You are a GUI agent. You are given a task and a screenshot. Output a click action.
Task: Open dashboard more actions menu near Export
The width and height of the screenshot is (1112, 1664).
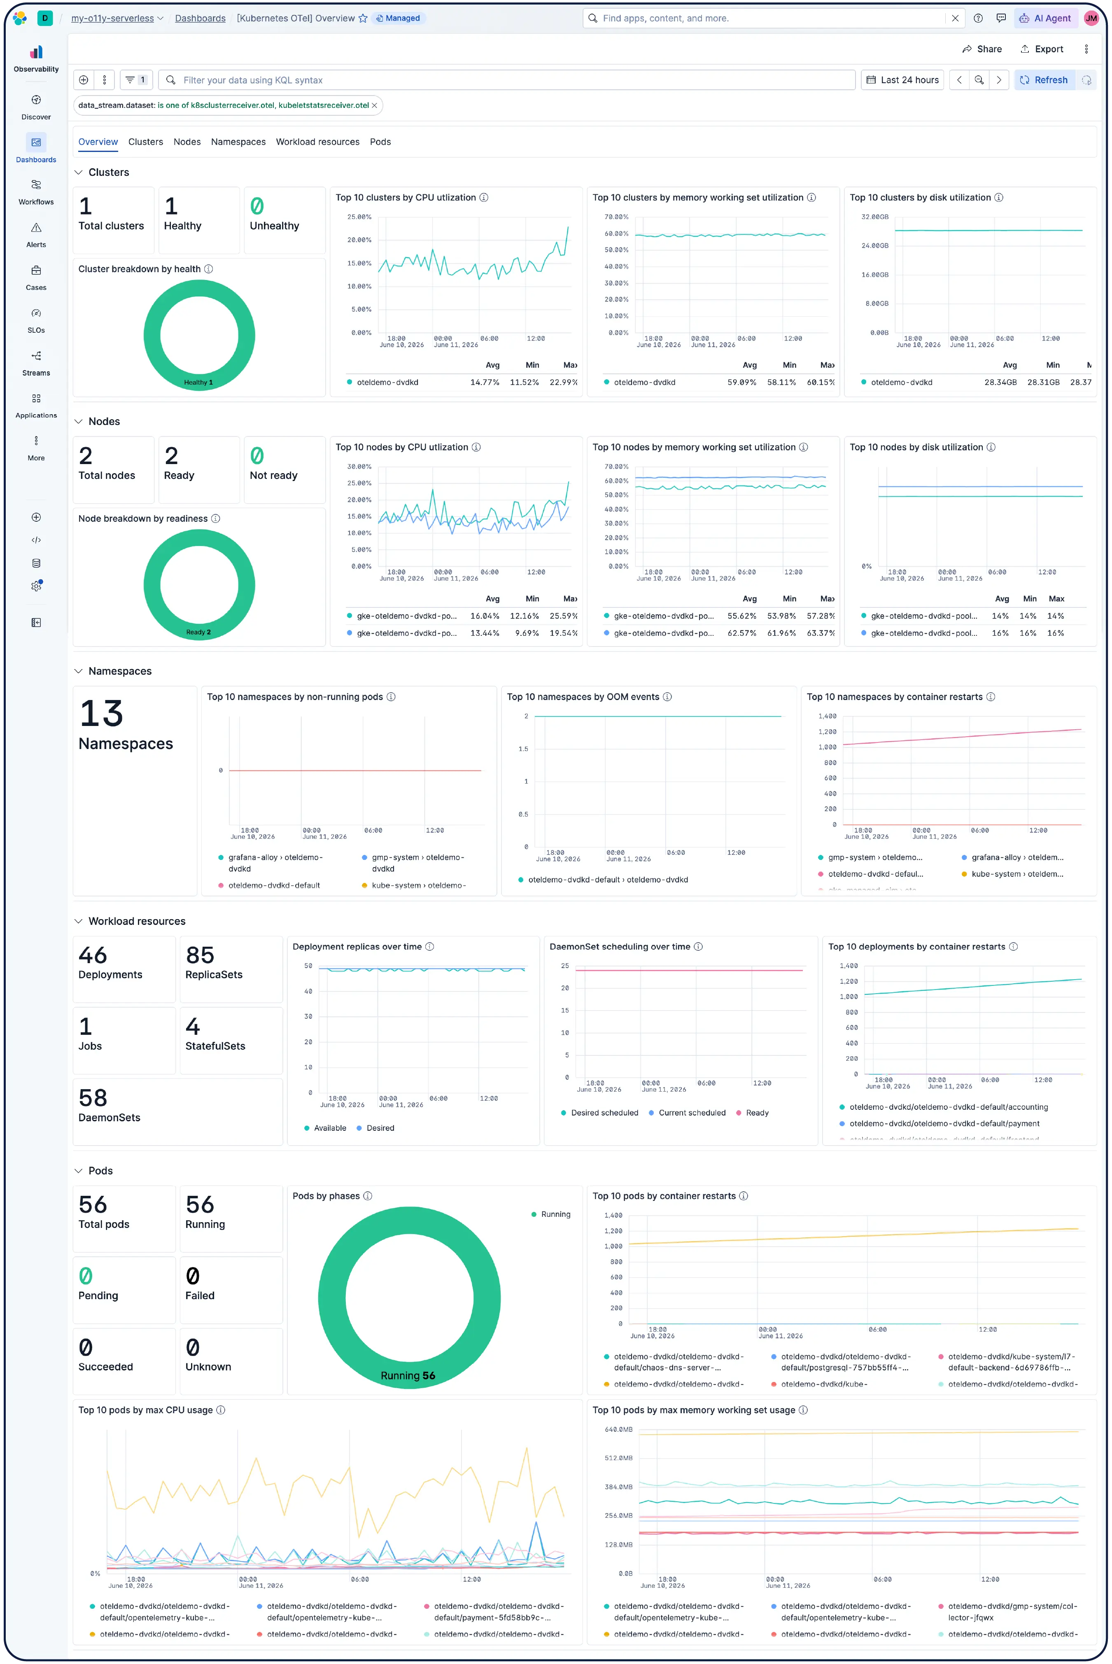(1086, 49)
